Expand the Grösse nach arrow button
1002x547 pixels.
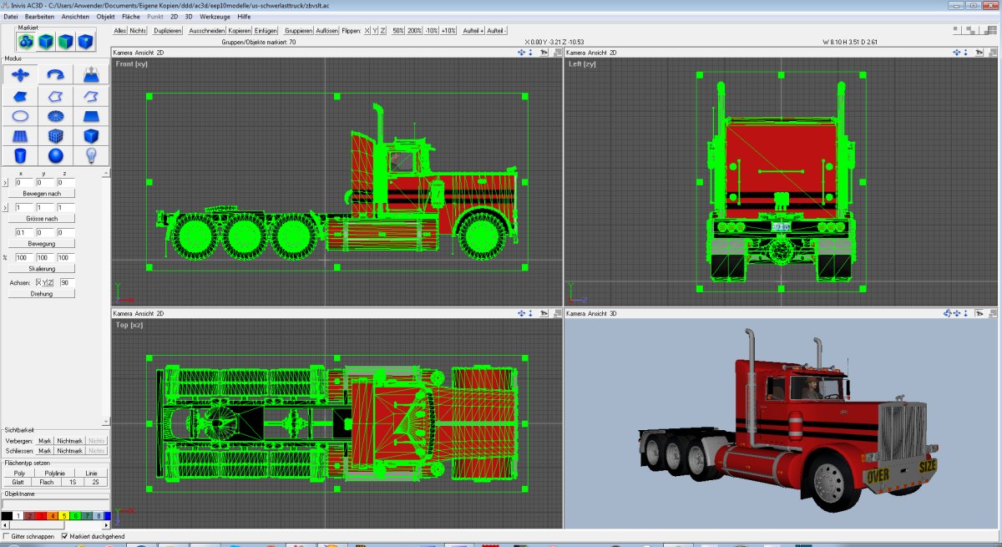click(6, 207)
